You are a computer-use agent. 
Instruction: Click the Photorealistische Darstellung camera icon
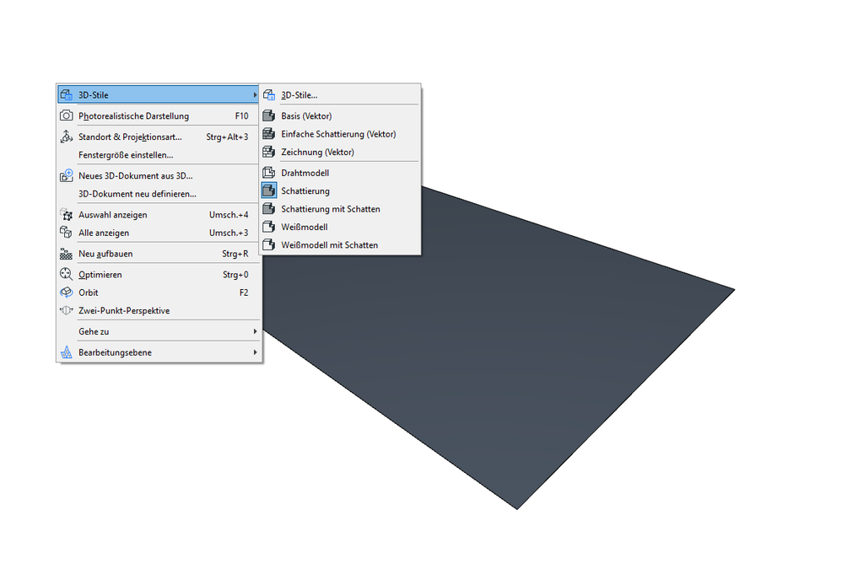(x=67, y=115)
